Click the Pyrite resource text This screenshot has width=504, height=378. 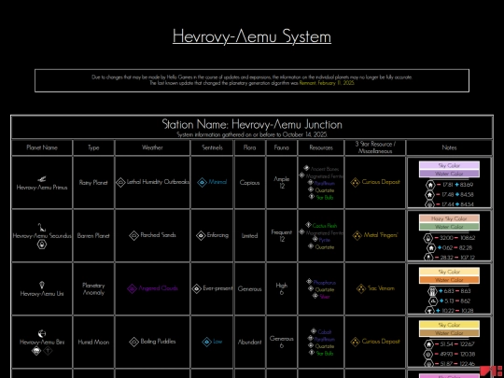click(325, 240)
